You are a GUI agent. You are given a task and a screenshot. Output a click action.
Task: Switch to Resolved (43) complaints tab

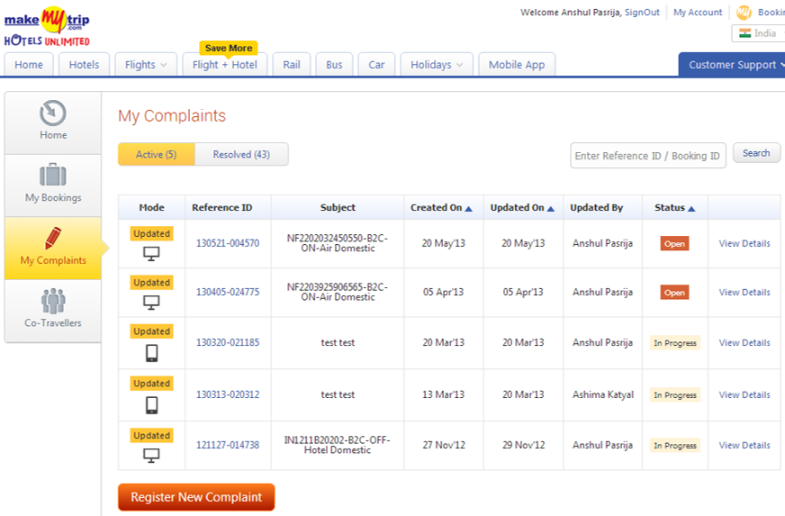coord(241,154)
